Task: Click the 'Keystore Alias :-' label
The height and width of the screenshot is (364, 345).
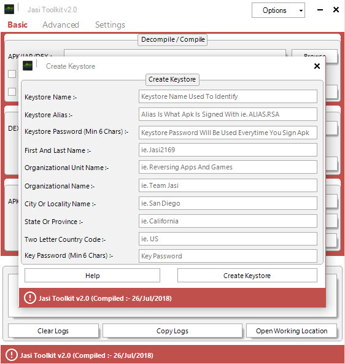Action: (48, 115)
